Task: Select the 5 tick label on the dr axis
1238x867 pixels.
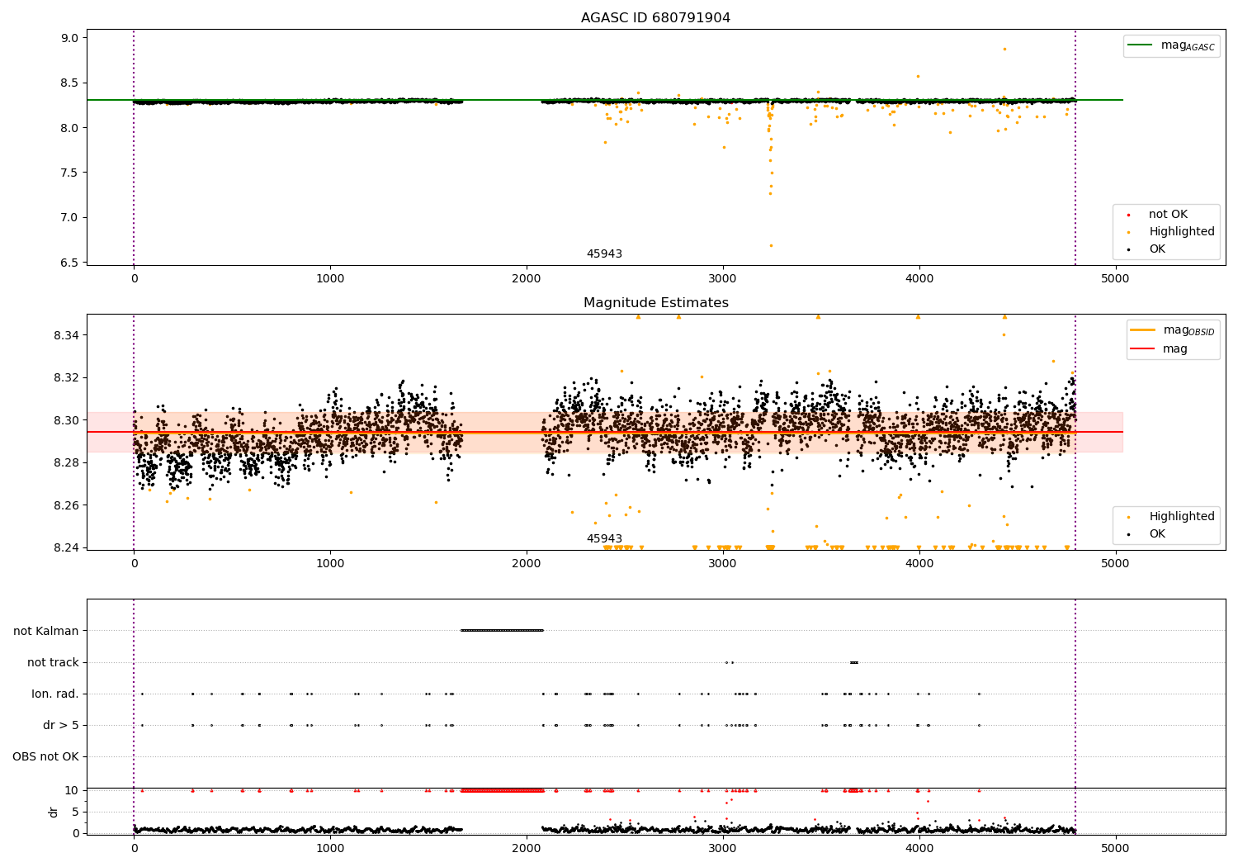Action: (x=75, y=813)
